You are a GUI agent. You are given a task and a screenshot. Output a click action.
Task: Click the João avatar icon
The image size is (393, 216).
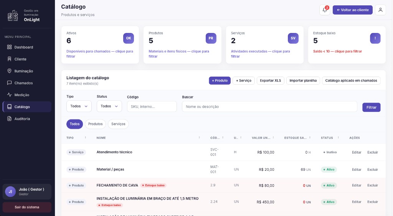point(10,191)
